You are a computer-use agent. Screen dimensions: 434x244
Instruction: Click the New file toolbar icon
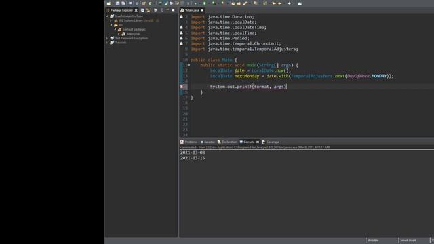point(108,3)
